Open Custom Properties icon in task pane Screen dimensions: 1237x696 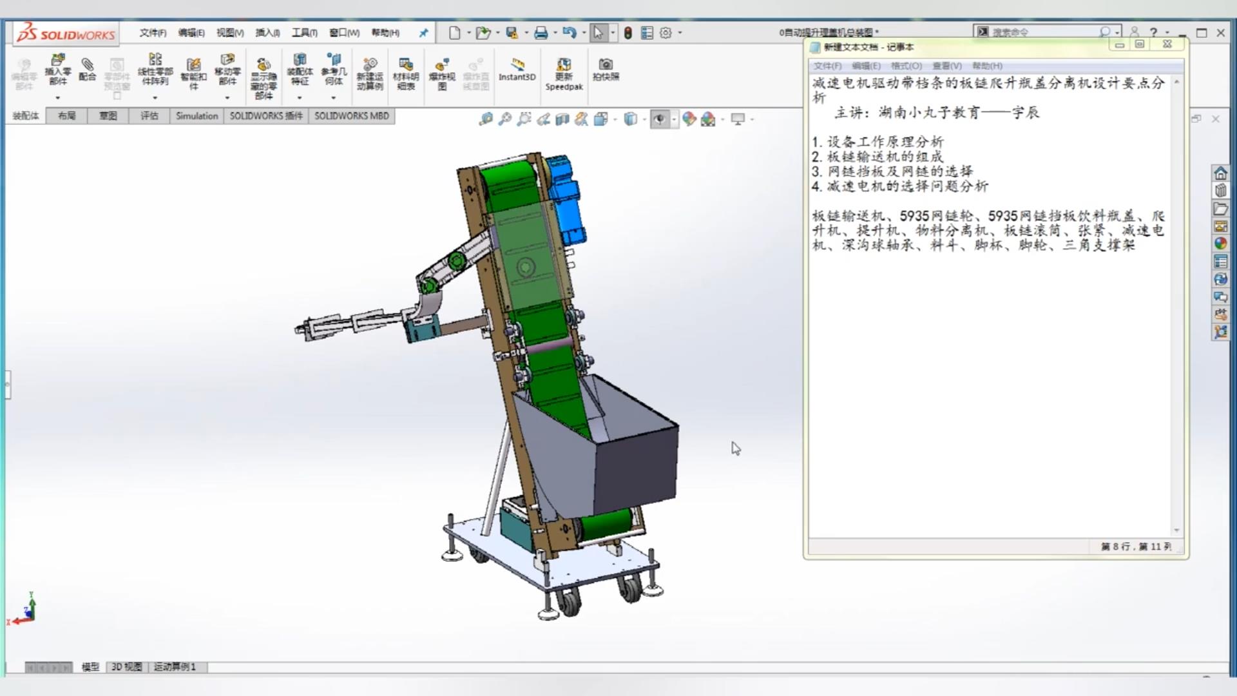(1220, 262)
